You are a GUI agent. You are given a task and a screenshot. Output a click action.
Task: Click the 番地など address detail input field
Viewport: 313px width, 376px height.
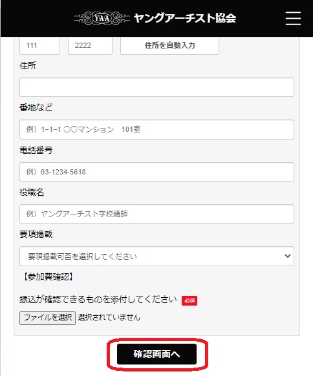pyautogui.click(x=156, y=129)
